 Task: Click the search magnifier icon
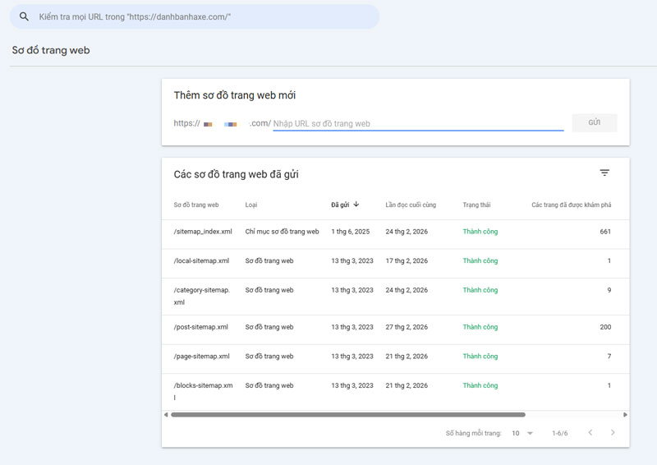pyautogui.click(x=25, y=16)
